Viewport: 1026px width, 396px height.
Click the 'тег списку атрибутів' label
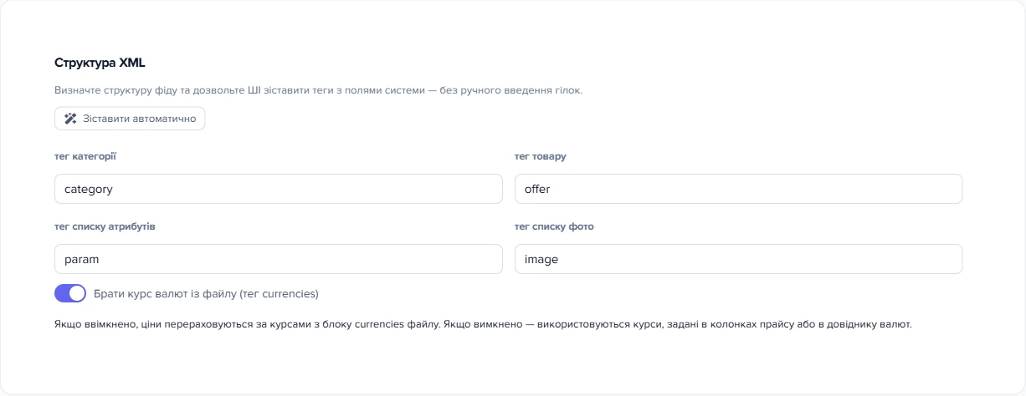[x=105, y=227]
